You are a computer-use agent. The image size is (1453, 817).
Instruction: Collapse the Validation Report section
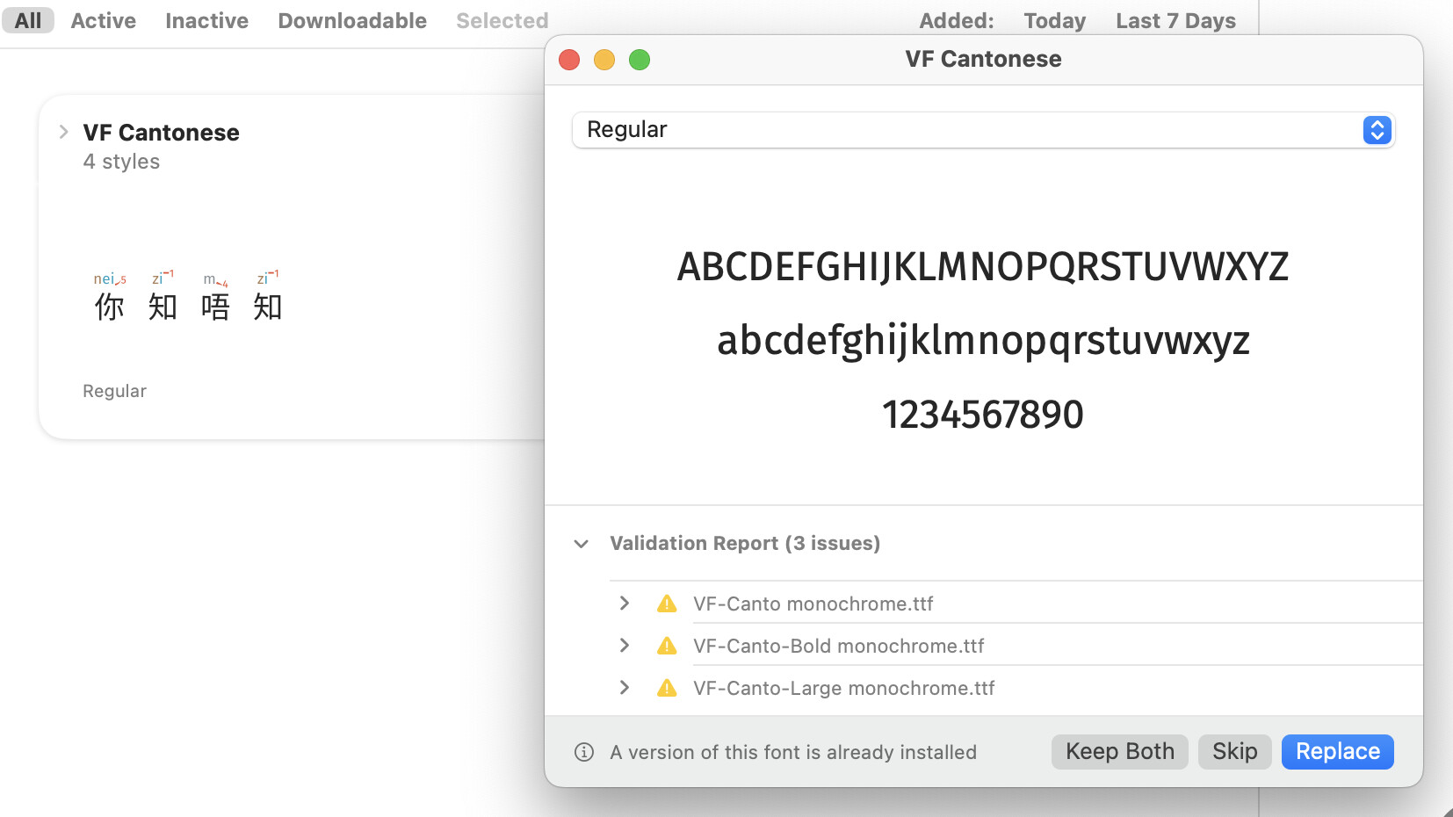tap(581, 544)
